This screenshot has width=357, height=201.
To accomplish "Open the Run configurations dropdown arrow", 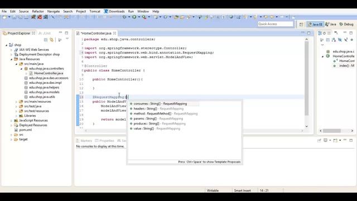I will pyautogui.click(x=139, y=17).
